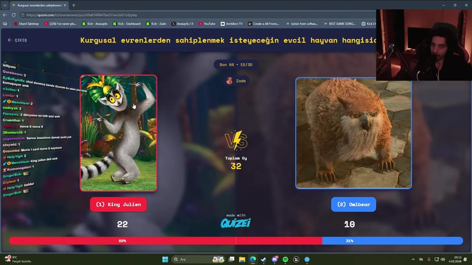Click King Julien vote count 22
472x265 pixels.
coord(122,224)
